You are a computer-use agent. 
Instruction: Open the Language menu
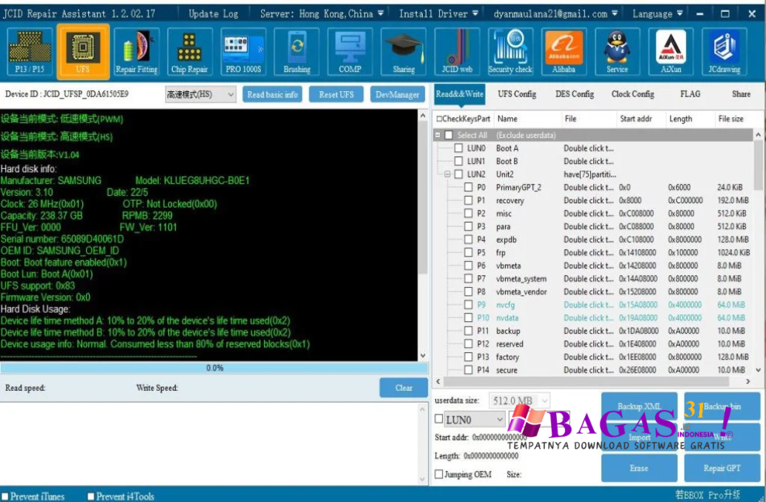click(x=657, y=13)
